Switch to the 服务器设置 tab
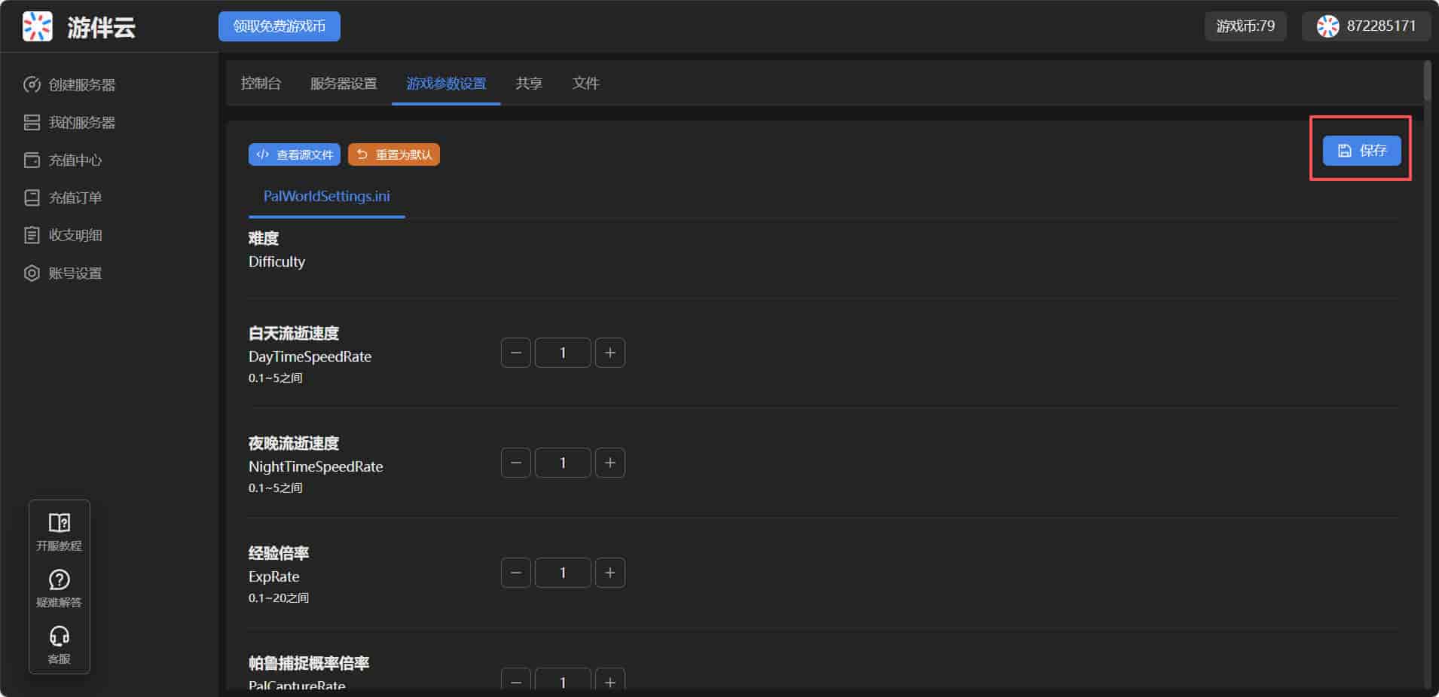 [x=344, y=84]
